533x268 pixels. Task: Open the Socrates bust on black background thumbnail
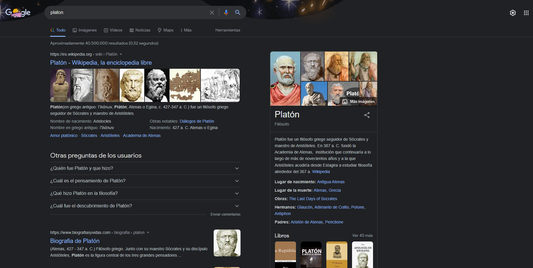point(157,85)
